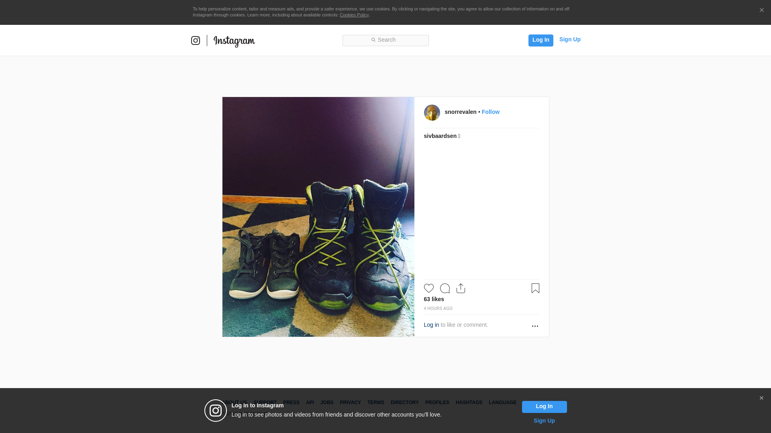Click Sign Up in the bottom banner
The width and height of the screenshot is (771, 433).
[x=544, y=421]
